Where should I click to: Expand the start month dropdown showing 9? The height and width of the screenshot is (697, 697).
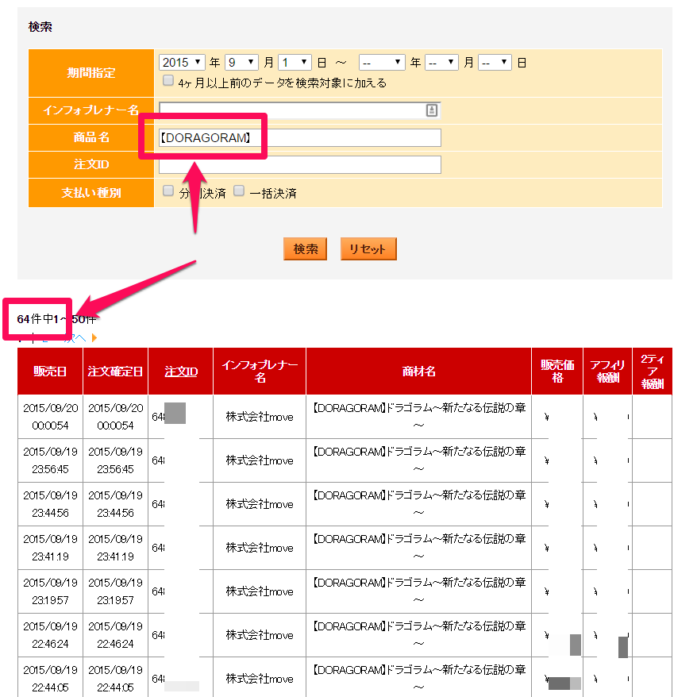(x=241, y=62)
